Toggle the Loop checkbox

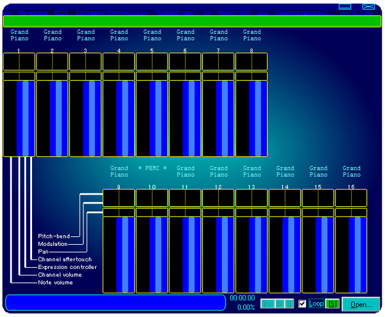pyautogui.click(x=303, y=304)
